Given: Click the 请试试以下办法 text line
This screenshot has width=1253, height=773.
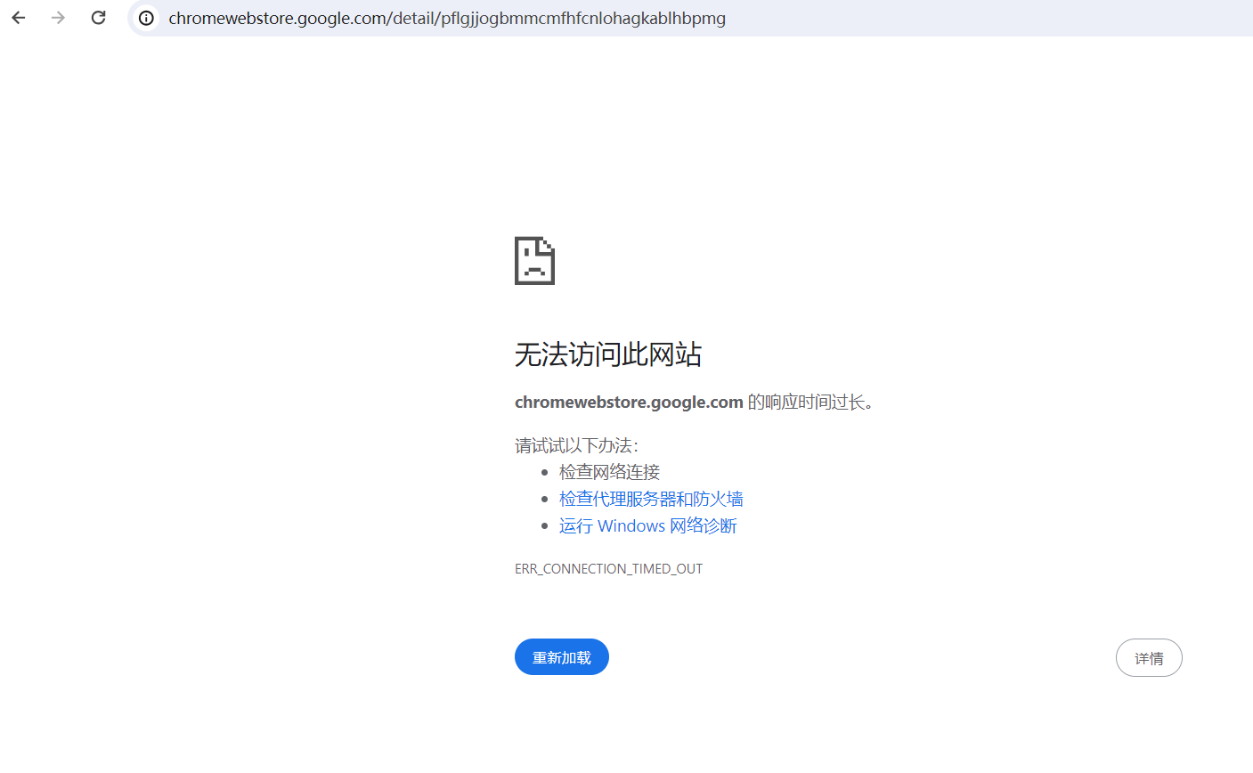Looking at the screenshot, I should [x=577, y=445].
